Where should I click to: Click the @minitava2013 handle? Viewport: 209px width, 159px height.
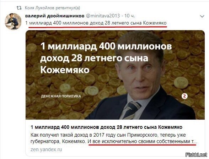pyautogui.click(x=103, y=16)
